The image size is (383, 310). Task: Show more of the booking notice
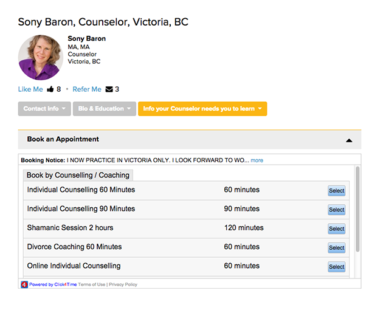(257, 160)
